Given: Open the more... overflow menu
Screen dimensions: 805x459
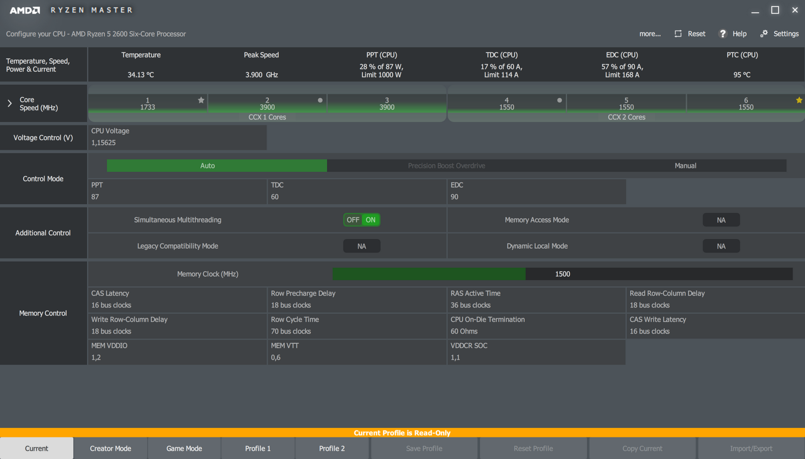Looking at the screenshot, I should click(650, 34).
